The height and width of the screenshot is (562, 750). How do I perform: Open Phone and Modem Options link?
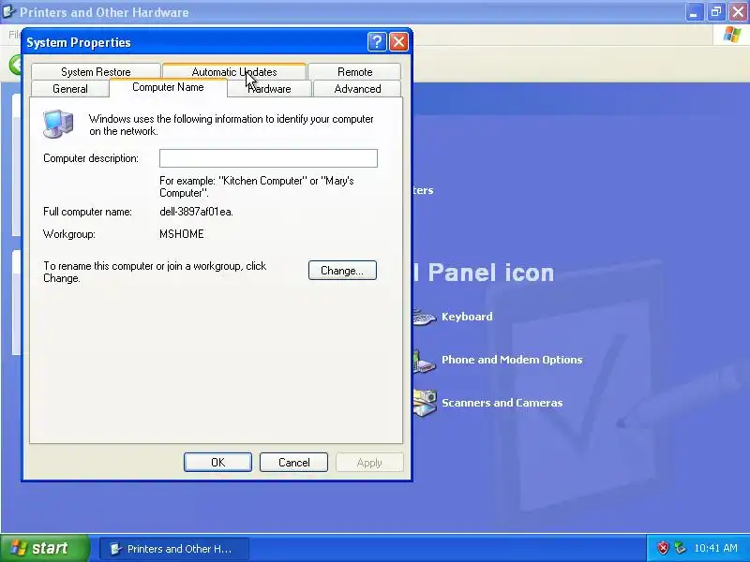click(512, 360)
